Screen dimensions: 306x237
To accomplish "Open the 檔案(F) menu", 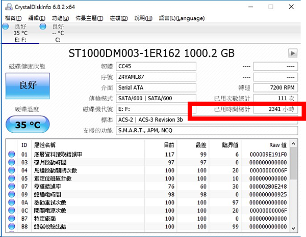I will pyautogui.click(x=13, y=18).
